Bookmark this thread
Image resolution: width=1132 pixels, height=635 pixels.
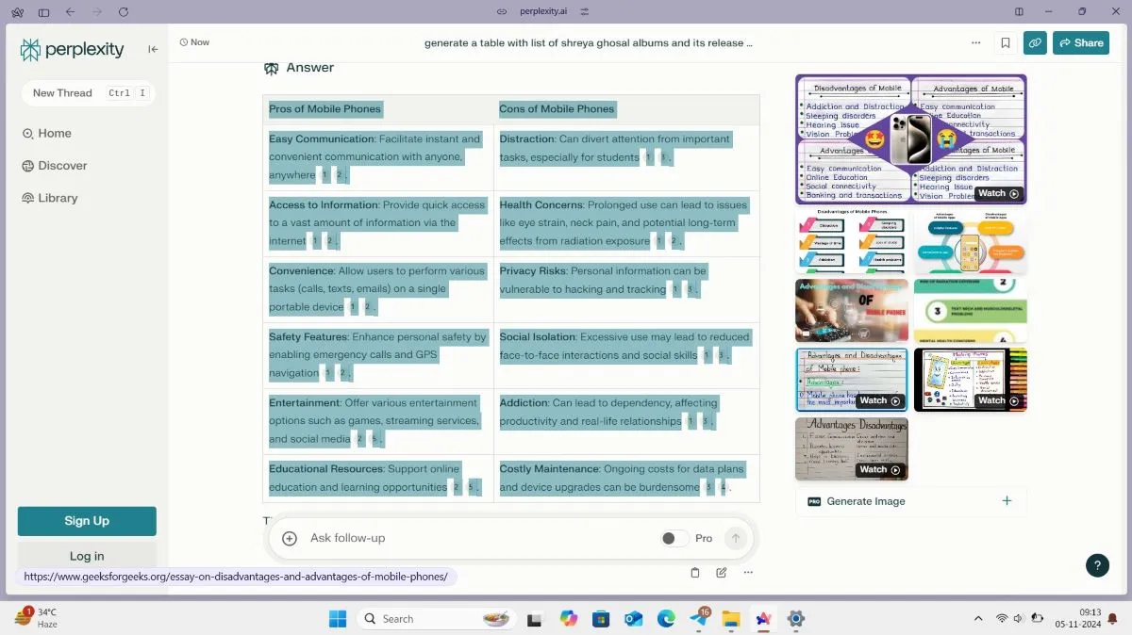click(x=1006, y=42)
